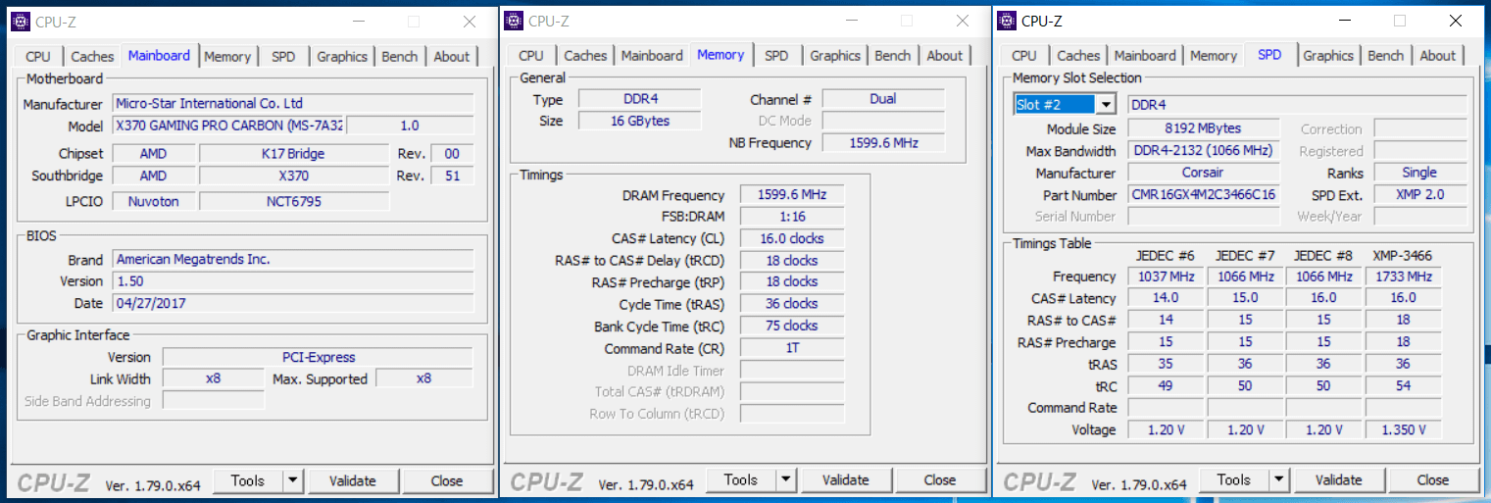The width and height of the screenshot is (1491, 503).
Task: Click the CPU-Z app icon in the Mainboard window title bar
Action: pos(20,22)
